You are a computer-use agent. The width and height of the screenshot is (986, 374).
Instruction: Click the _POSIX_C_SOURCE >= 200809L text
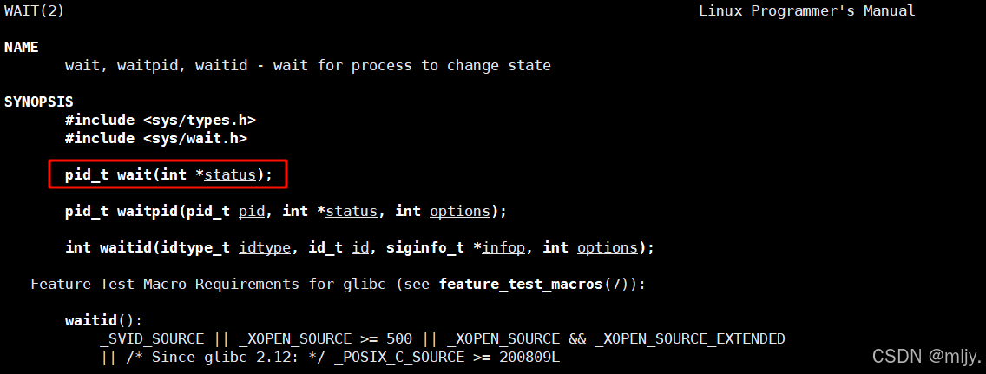tap(447, 357)
